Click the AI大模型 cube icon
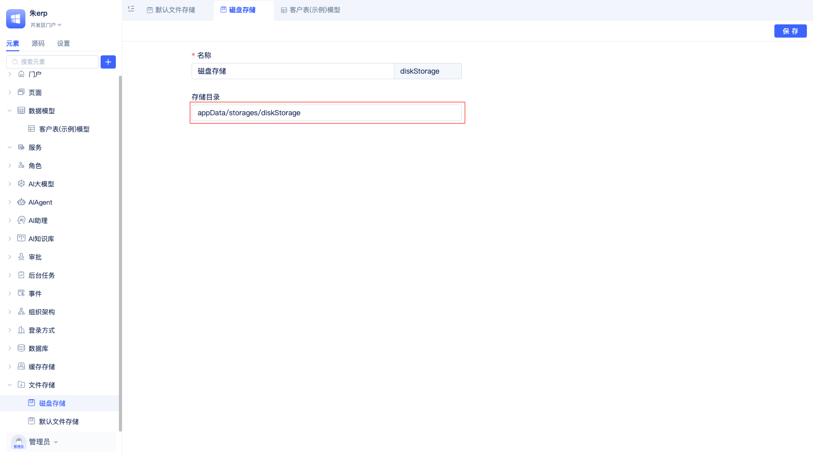 21,184
